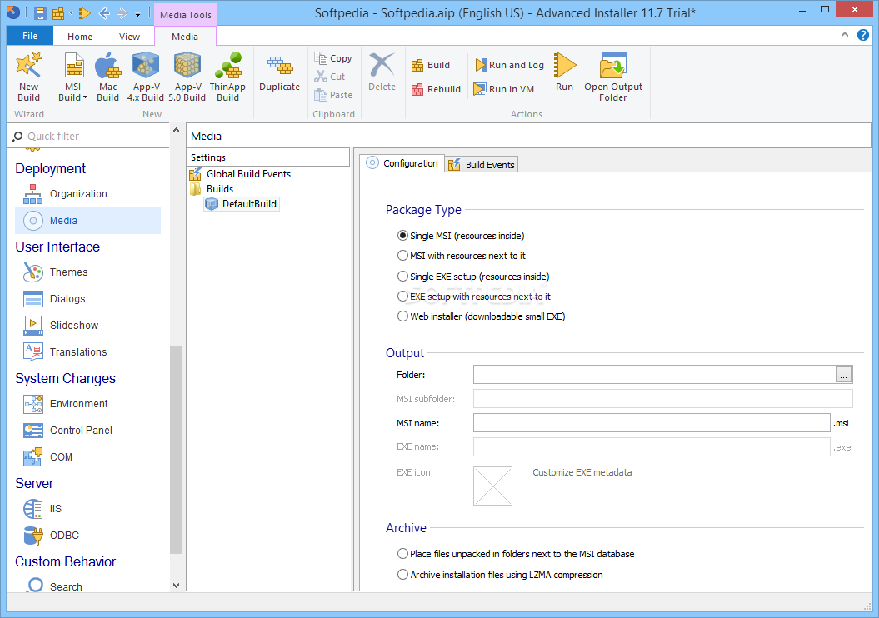Viewport: 879px width, 618px height.
Task: Select the Builds folder node
Action: click(x=212, y=189)
